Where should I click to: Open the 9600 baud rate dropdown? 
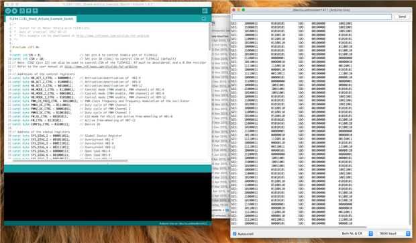pyautogui.click(x=394, y=234)
